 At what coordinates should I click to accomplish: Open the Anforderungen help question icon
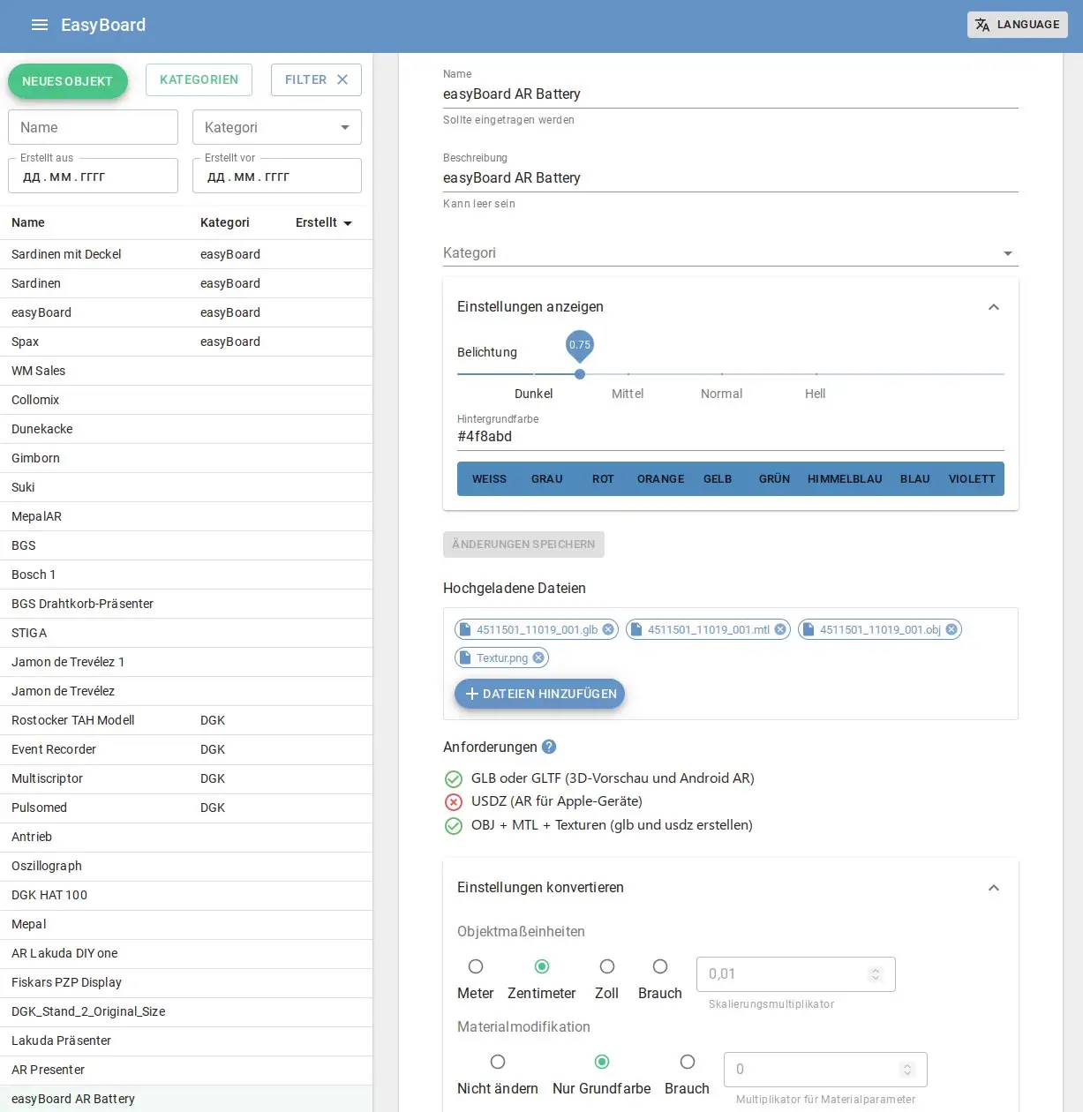coord(549,747)
